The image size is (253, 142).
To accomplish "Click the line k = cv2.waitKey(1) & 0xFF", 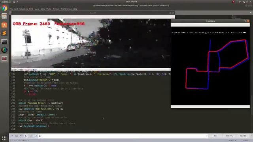I will (40, 86).
